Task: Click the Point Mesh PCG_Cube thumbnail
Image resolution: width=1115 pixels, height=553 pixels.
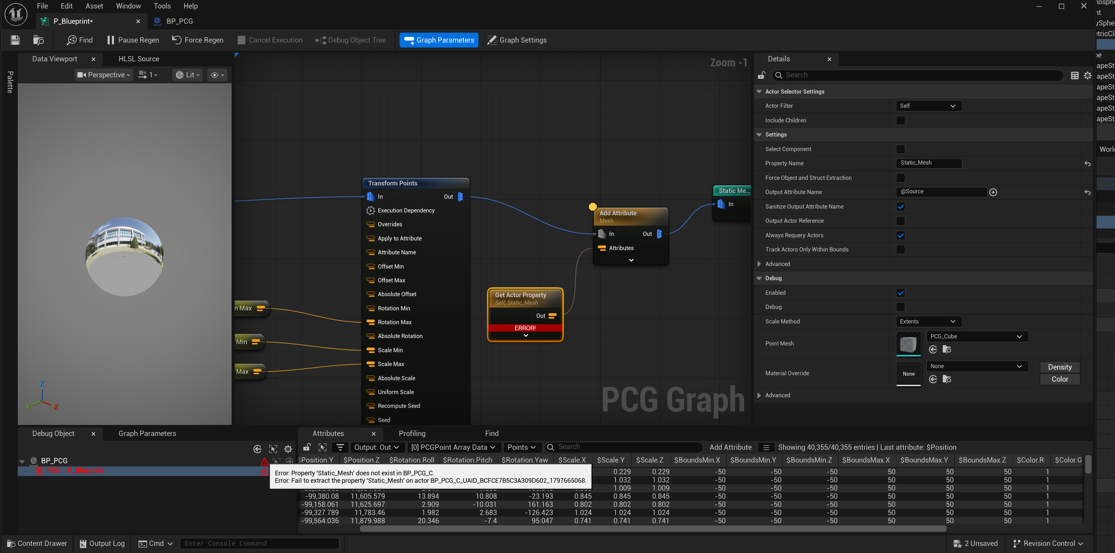Action: pos(908,344)
